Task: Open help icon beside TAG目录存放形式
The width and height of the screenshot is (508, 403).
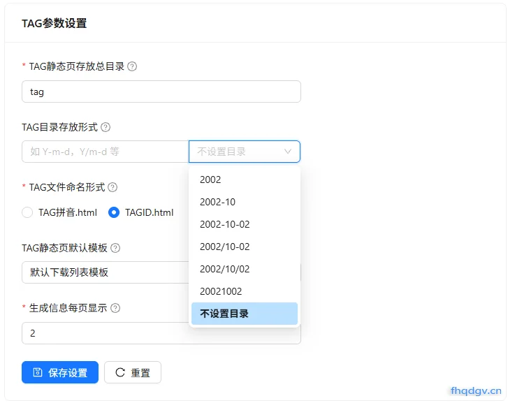Action: 106,127
